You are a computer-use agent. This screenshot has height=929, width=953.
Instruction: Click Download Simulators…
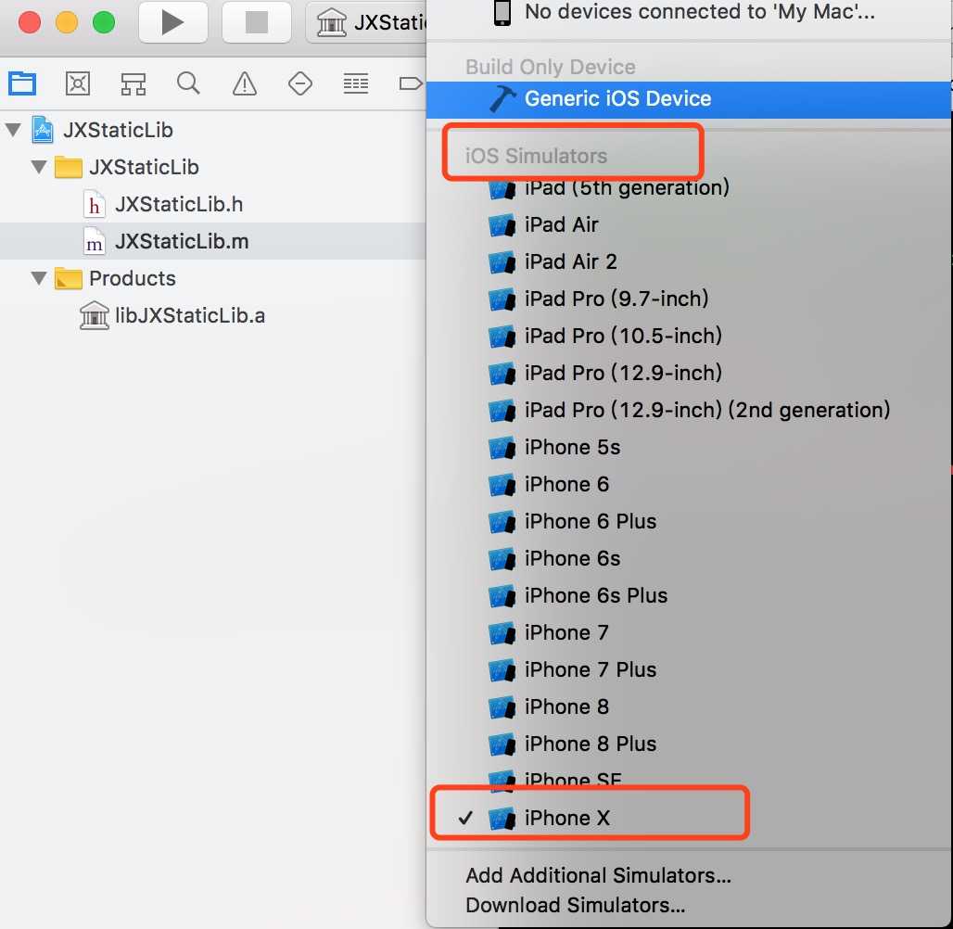575,905
